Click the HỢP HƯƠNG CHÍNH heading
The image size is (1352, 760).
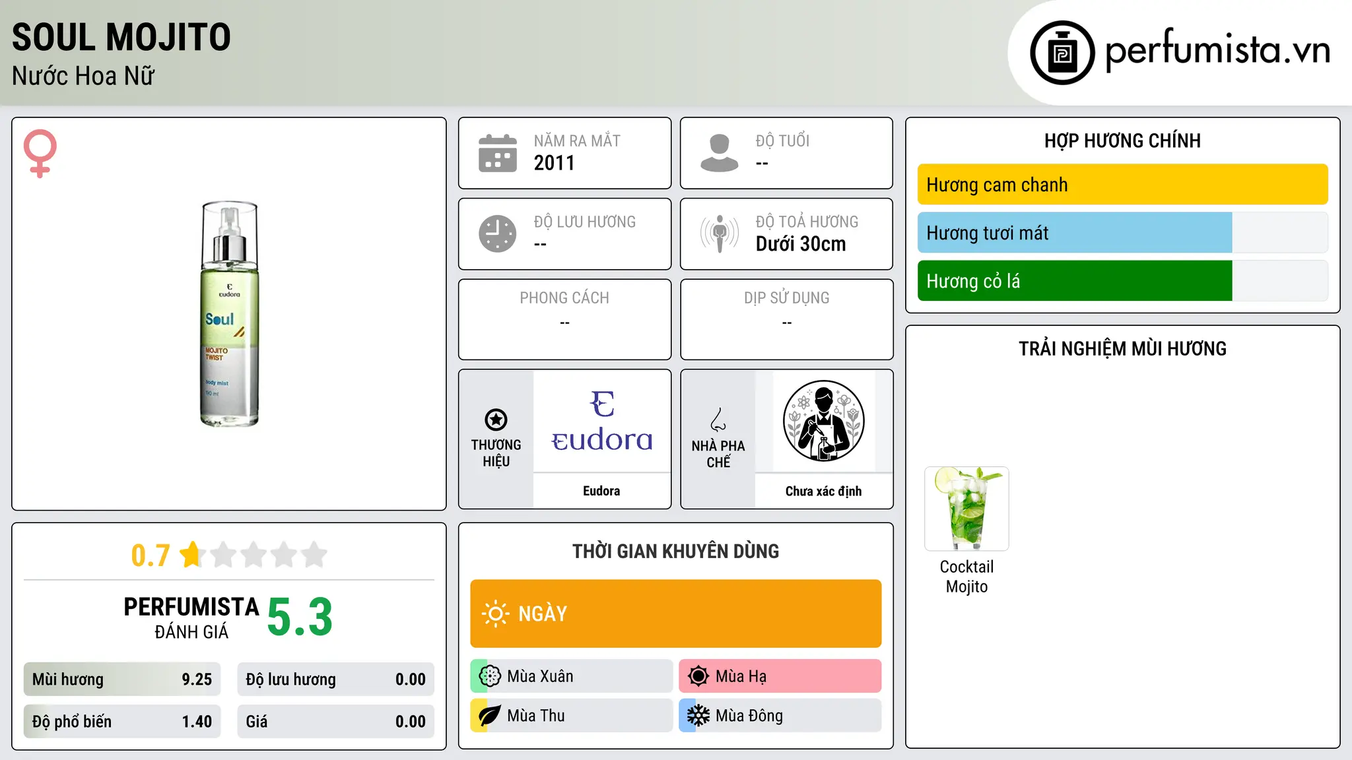tap(1123, 141)
